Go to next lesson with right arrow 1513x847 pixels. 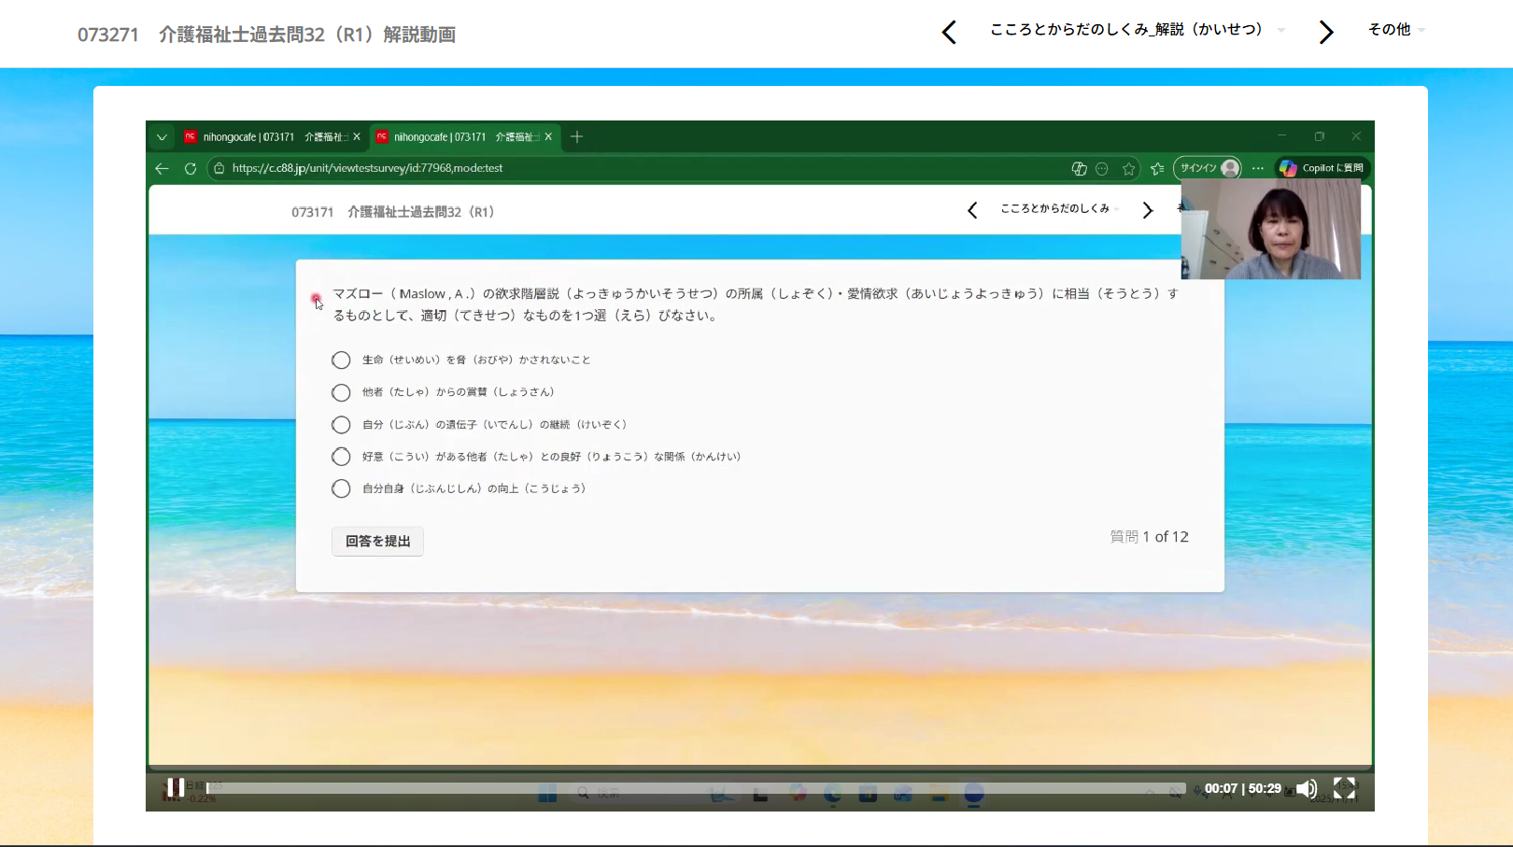tap(1325, 33)
